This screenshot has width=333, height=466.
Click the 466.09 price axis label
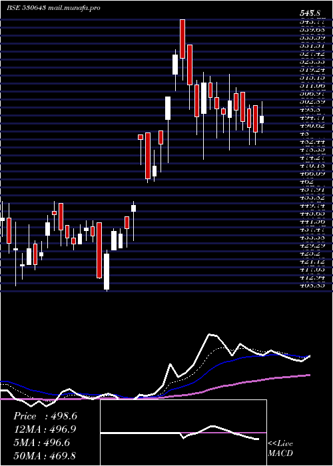312,173
